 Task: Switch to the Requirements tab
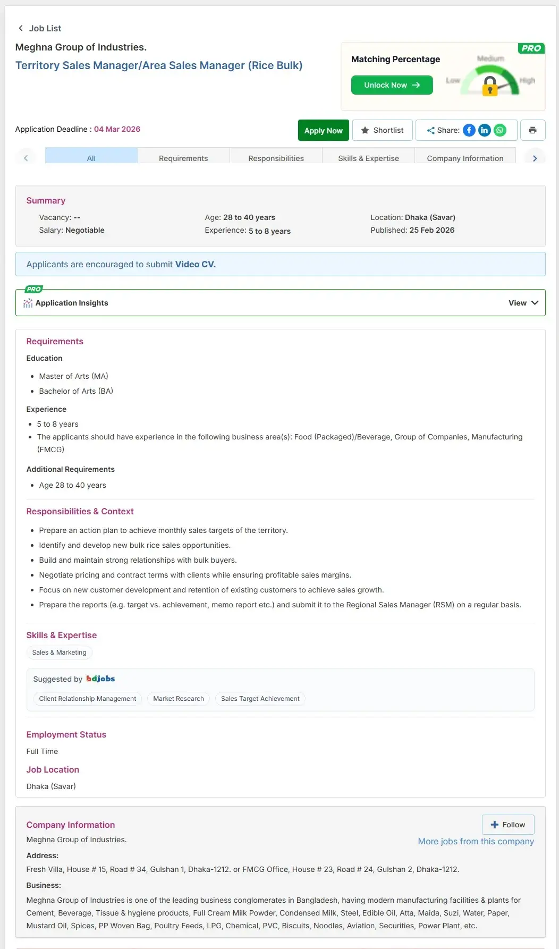(183, 158)
